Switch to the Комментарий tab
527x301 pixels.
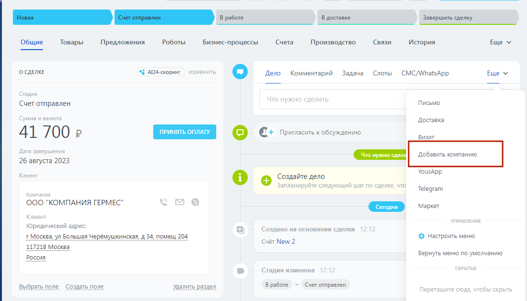click(x=311, y=73)
